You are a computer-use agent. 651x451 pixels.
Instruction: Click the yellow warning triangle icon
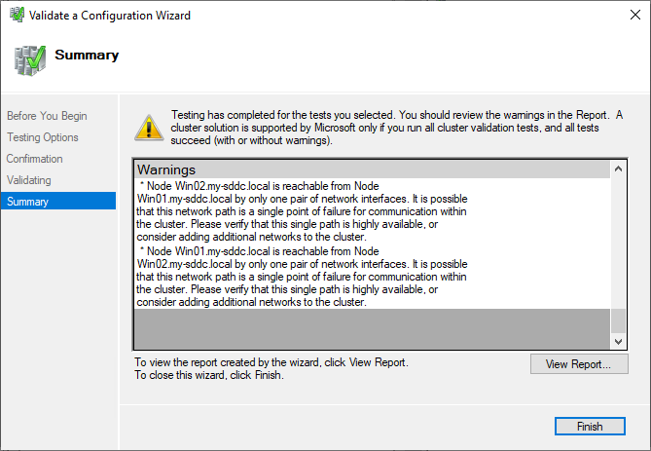pos(148,126)
